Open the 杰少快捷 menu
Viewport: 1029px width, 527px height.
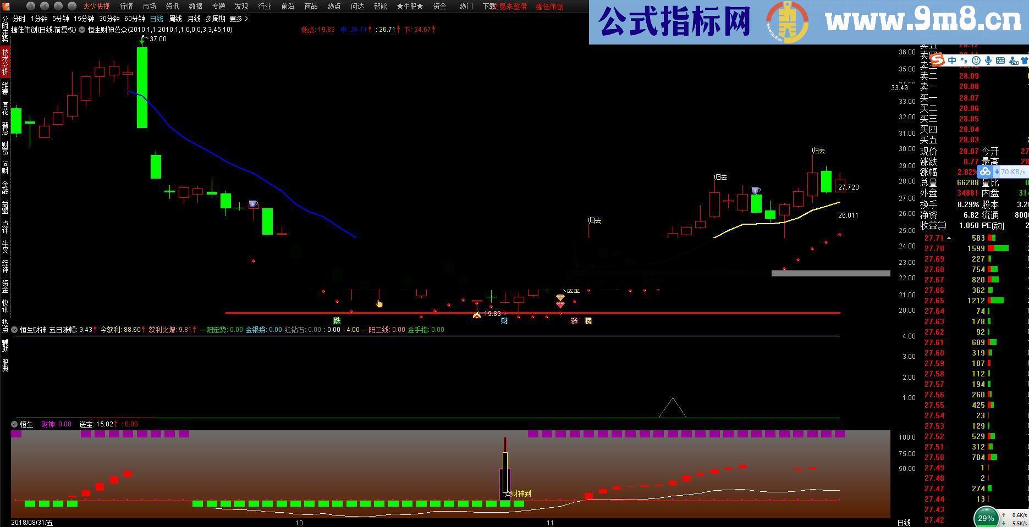(x=96, y=7)
